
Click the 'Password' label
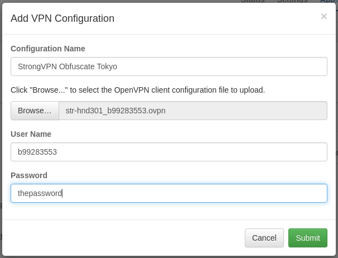point(29,175)
